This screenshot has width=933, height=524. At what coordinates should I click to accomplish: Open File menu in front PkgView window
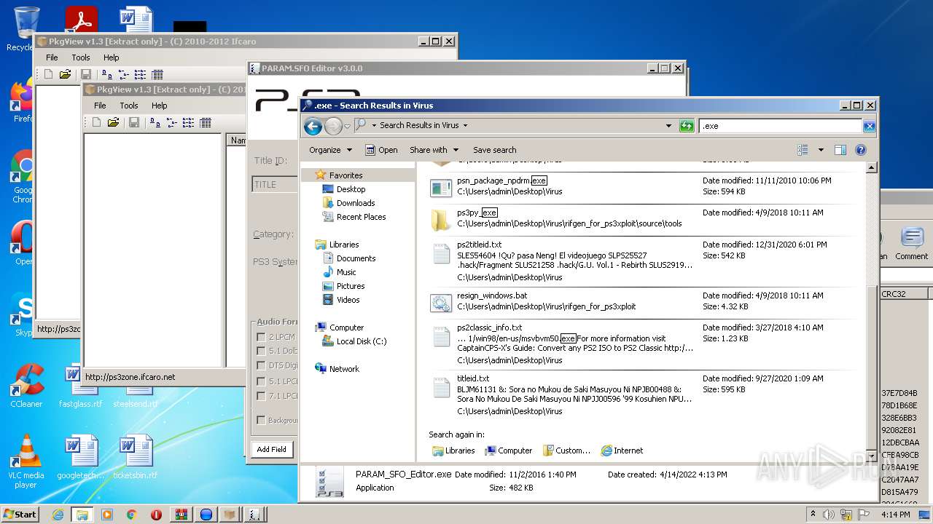100,106
